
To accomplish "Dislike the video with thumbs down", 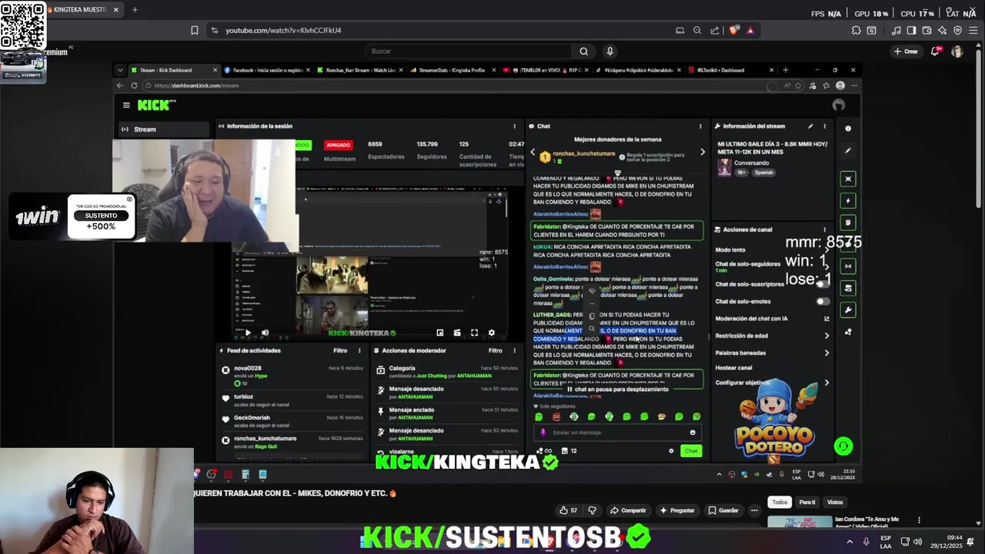I will pos(592,510).
